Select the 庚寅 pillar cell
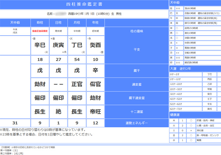The image size is (221, 155). coord(58,45)
